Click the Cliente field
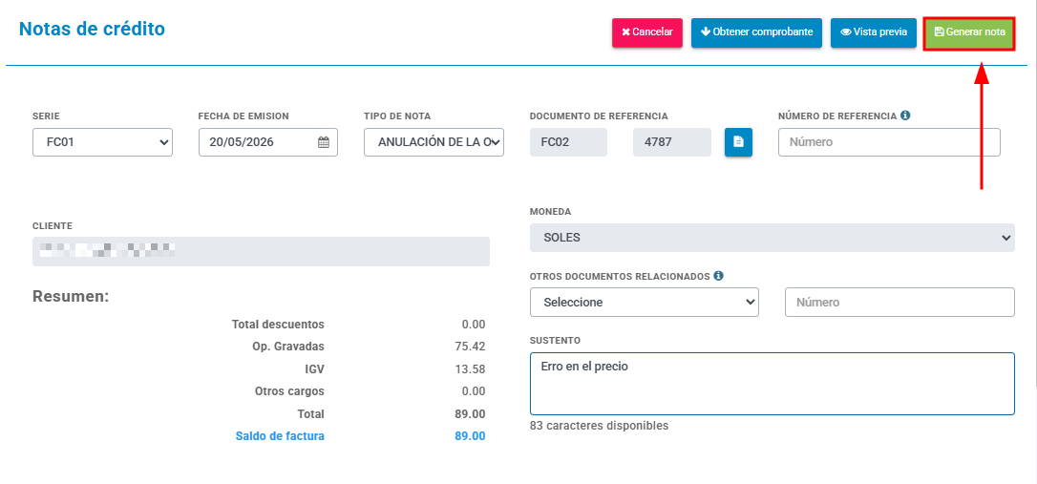 point(262,251)
